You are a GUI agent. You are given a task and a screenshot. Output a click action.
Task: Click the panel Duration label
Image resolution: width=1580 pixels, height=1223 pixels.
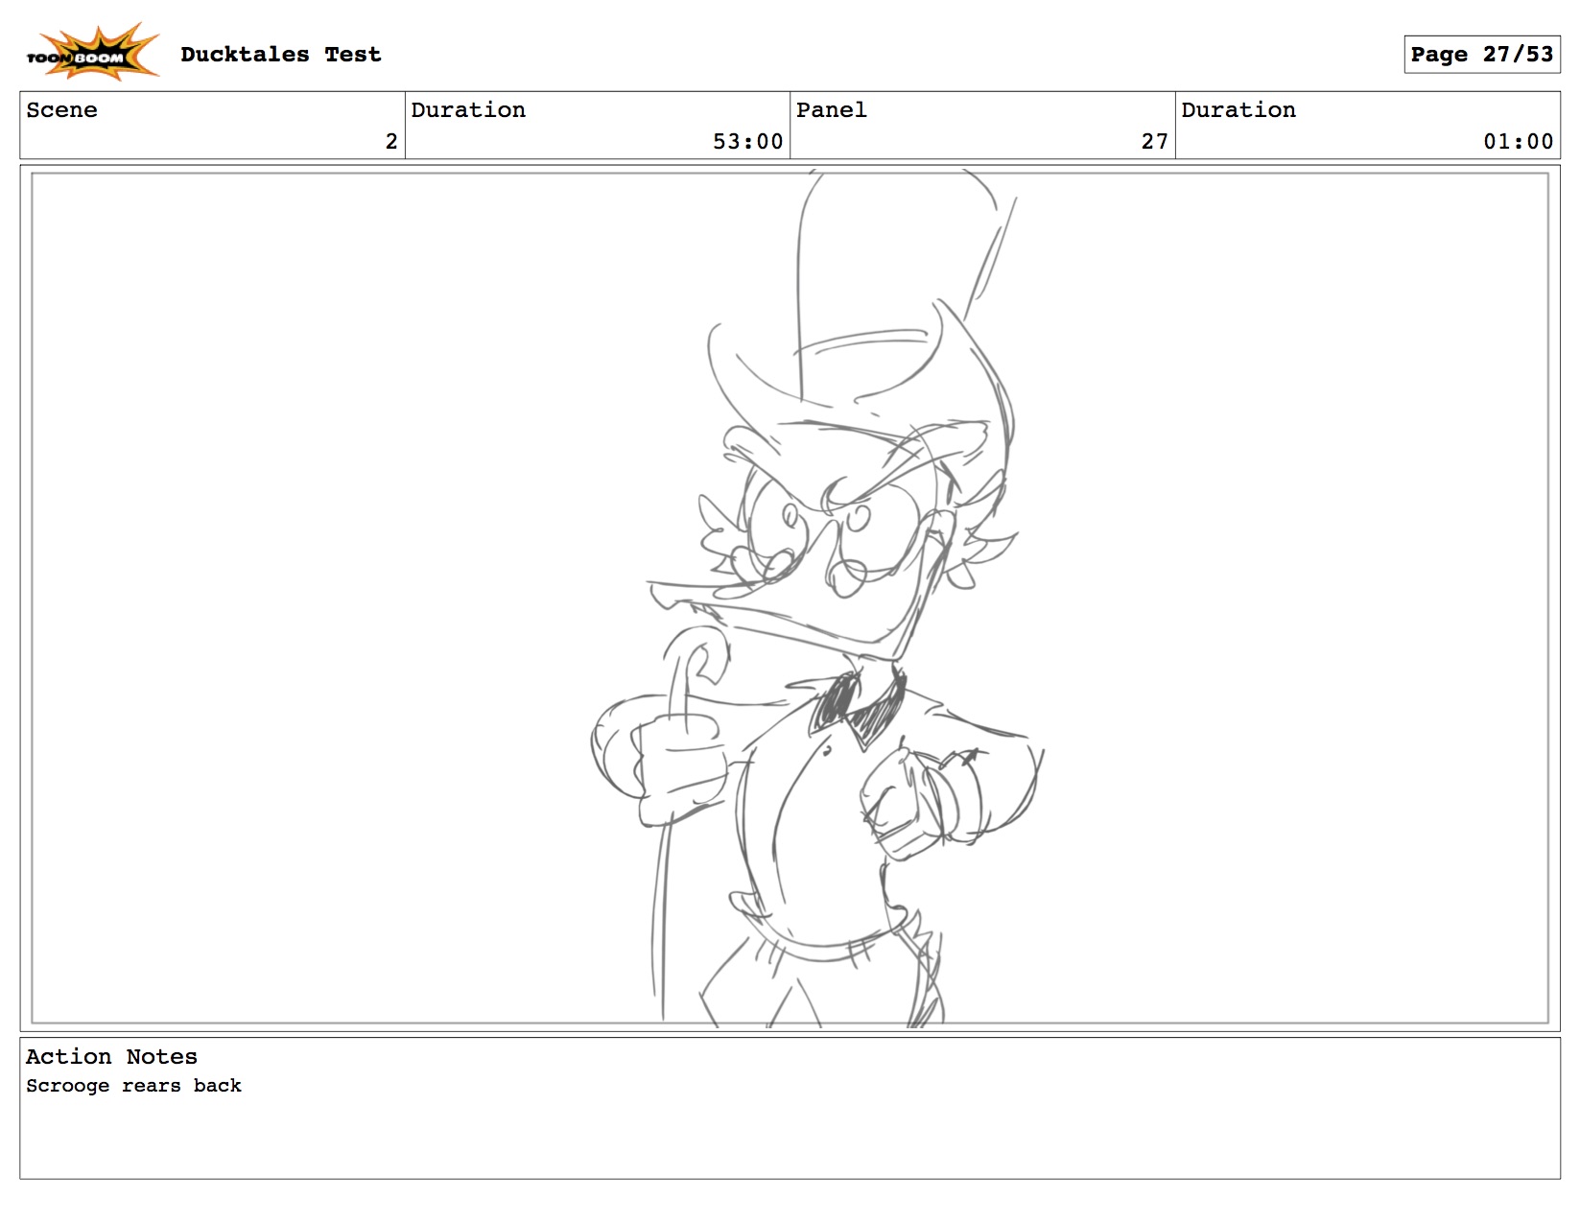pyautogui.click(x=1238, y=110)
